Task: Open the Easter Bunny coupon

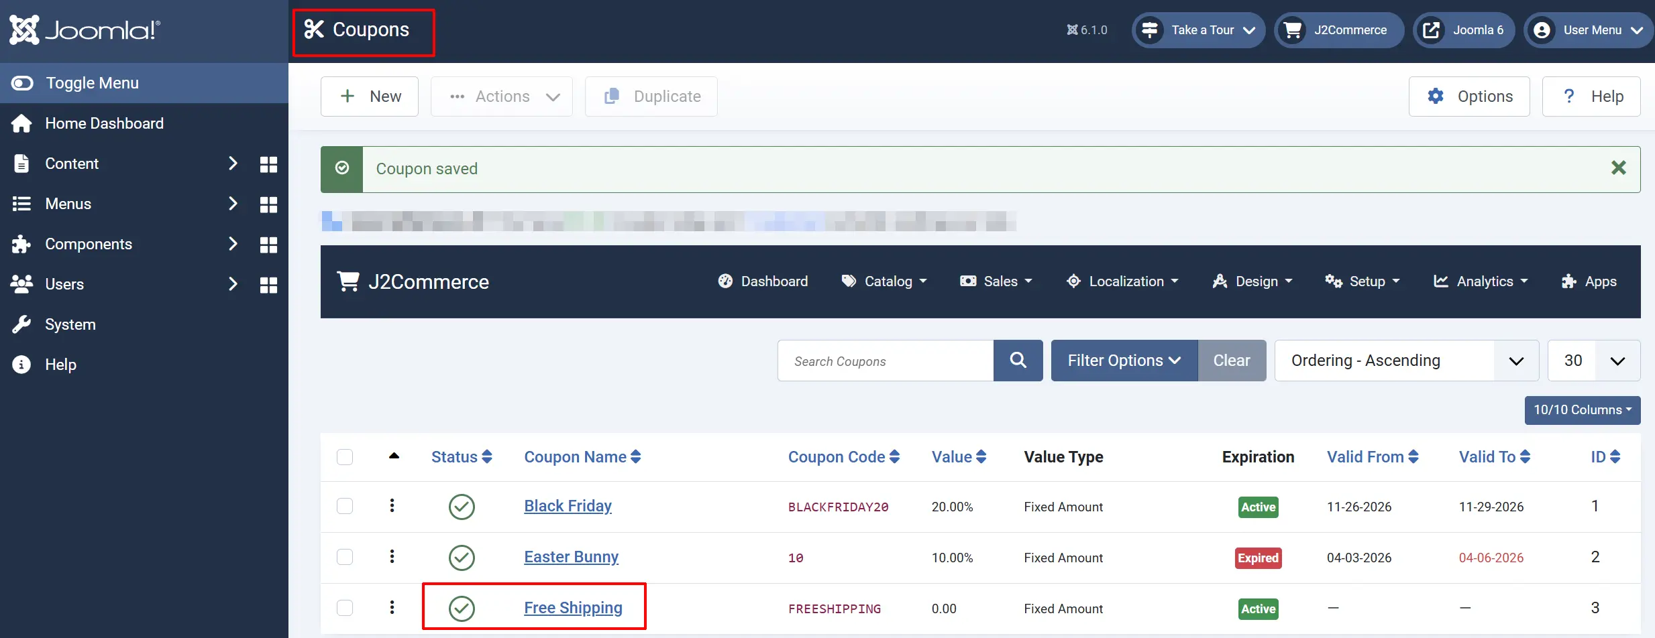Action: [x=571, y=557]
